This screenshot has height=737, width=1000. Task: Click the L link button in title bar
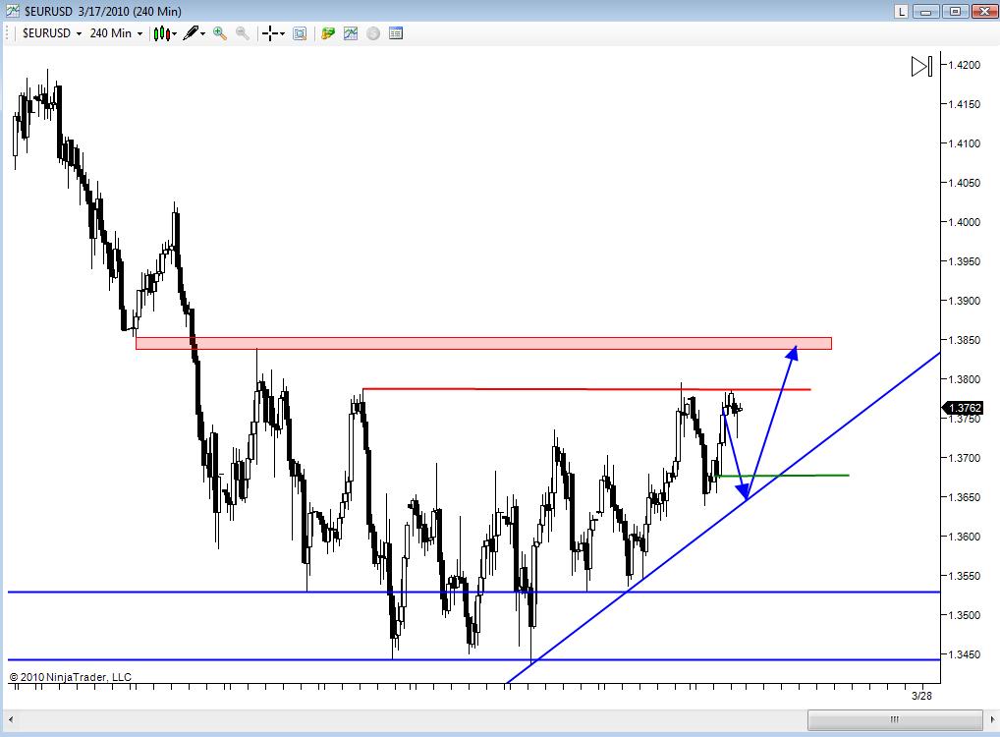[901, 11]
